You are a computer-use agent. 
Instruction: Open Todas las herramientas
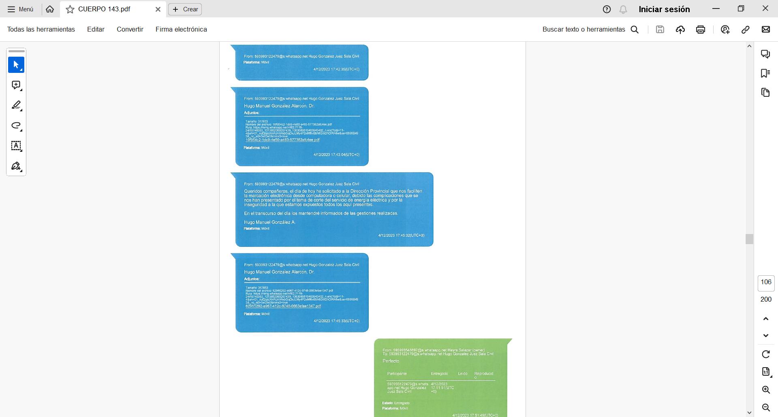point(41,29)
